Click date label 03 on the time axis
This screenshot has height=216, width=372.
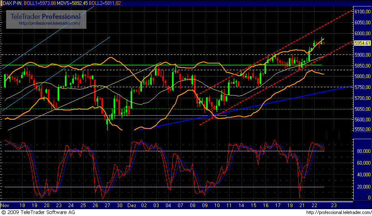click(x=156, y=205)
